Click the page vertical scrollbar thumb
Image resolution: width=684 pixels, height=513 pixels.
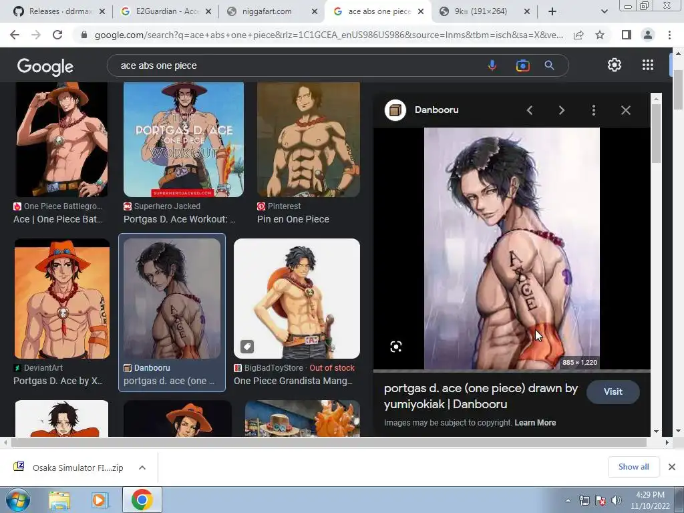(677, 90)
